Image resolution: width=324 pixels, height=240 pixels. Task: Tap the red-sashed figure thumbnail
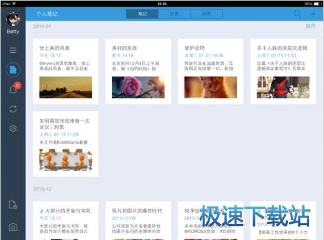[283, 88]
